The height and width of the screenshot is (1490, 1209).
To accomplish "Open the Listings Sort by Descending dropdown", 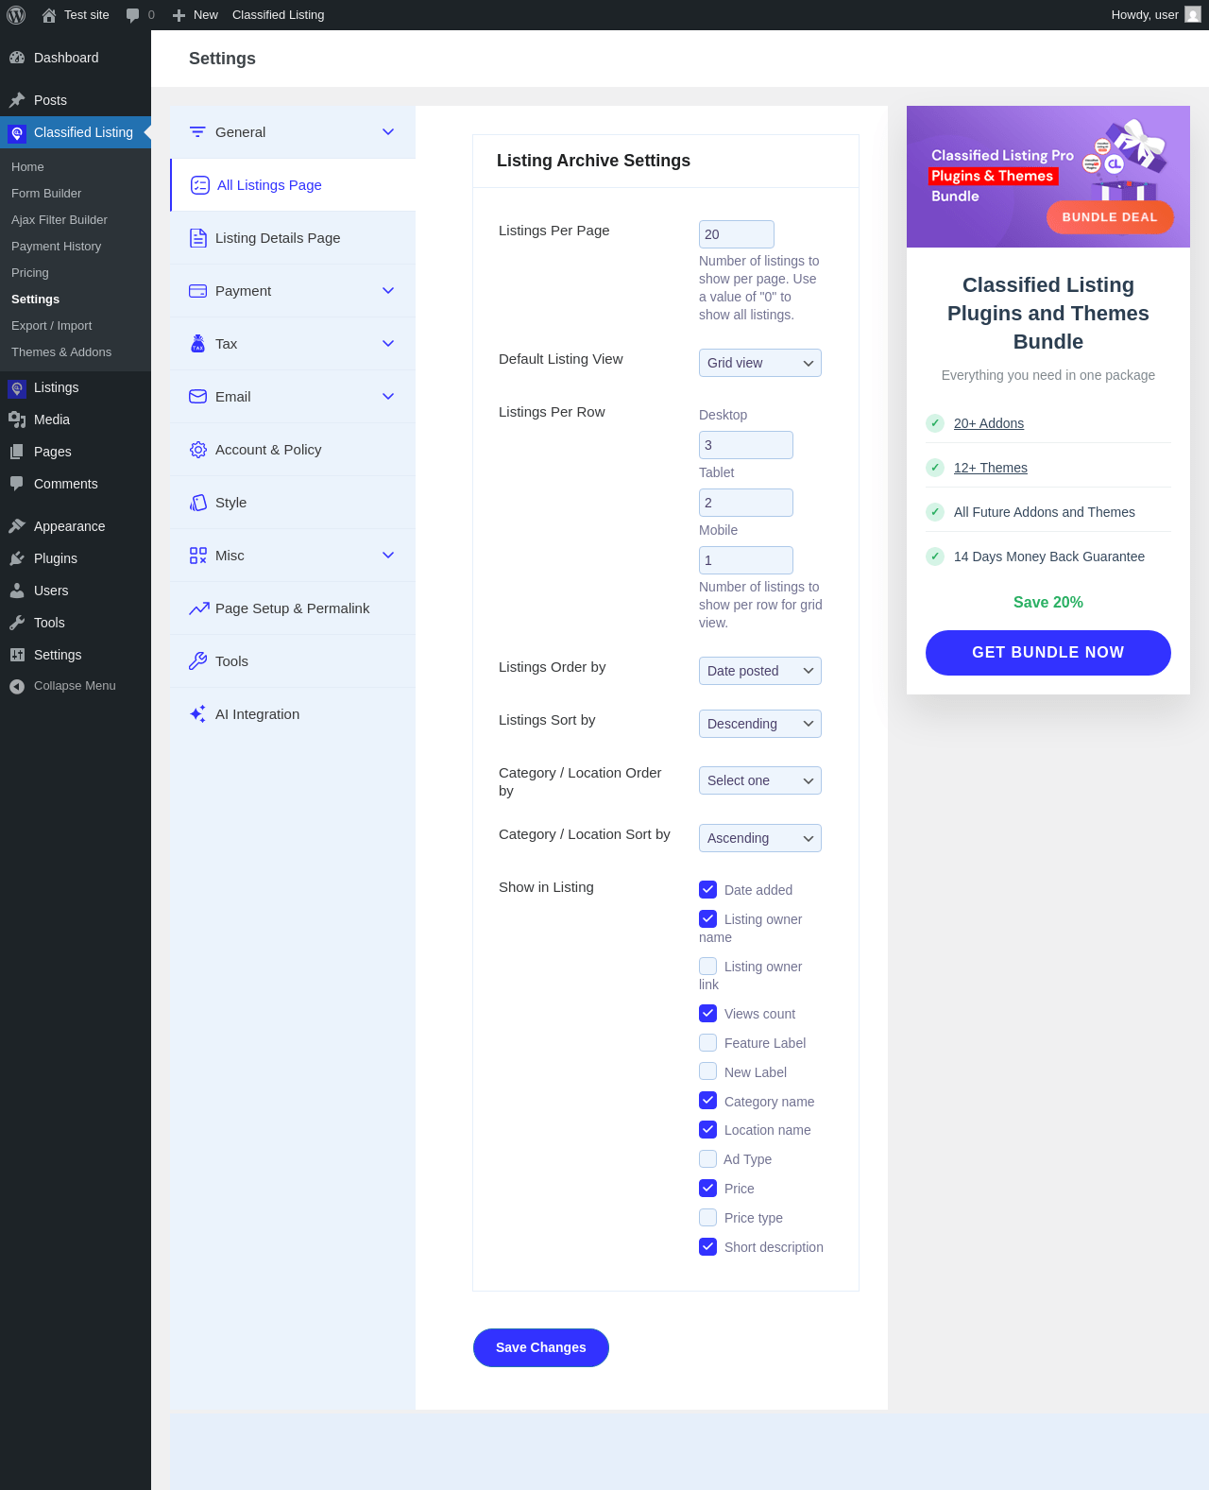I will 760,724.
